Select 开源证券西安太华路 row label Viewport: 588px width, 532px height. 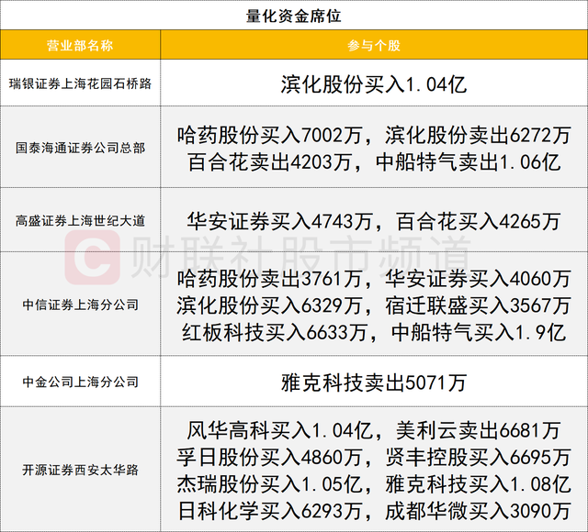[x=80, y=470]
